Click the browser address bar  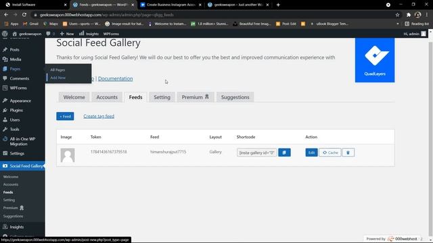(x=212, y=15)
